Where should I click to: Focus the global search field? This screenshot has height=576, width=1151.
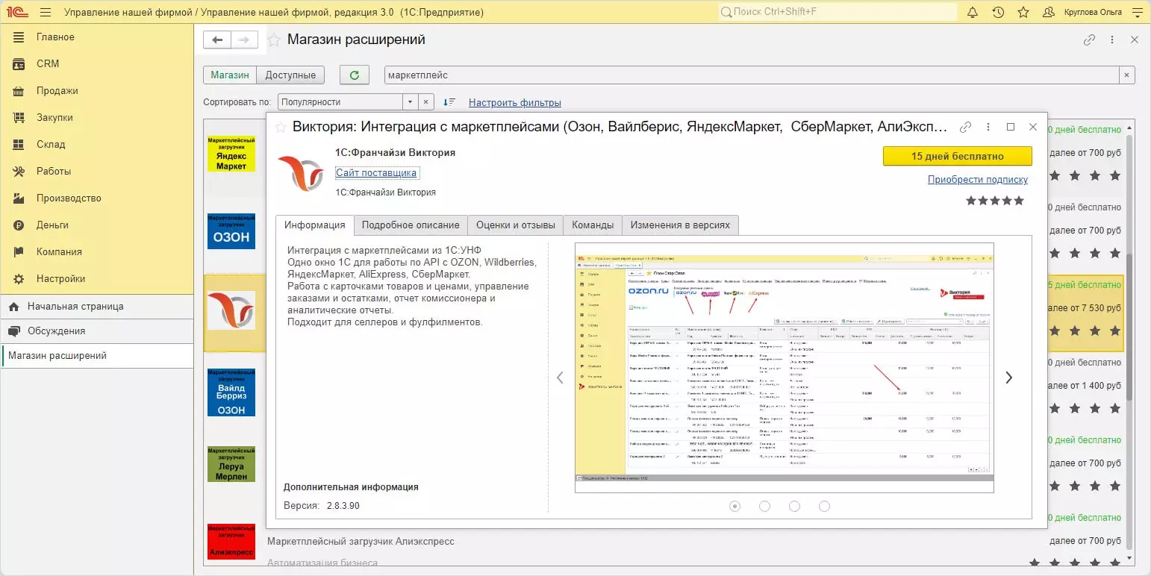[837, 13]
